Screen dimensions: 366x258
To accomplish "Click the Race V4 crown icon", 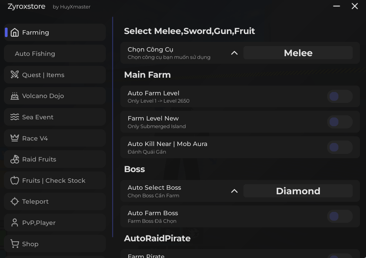I will [x=15, y=138].
